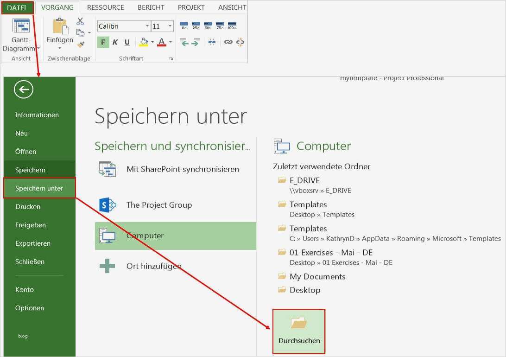Open the font size 11 dropdown
This screenshot has width=506, height=357.
(169, 25)
